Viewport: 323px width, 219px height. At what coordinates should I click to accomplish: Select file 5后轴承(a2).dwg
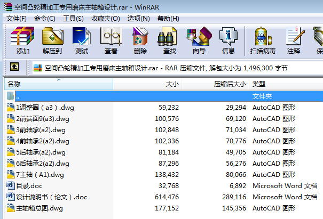[41, 152]
